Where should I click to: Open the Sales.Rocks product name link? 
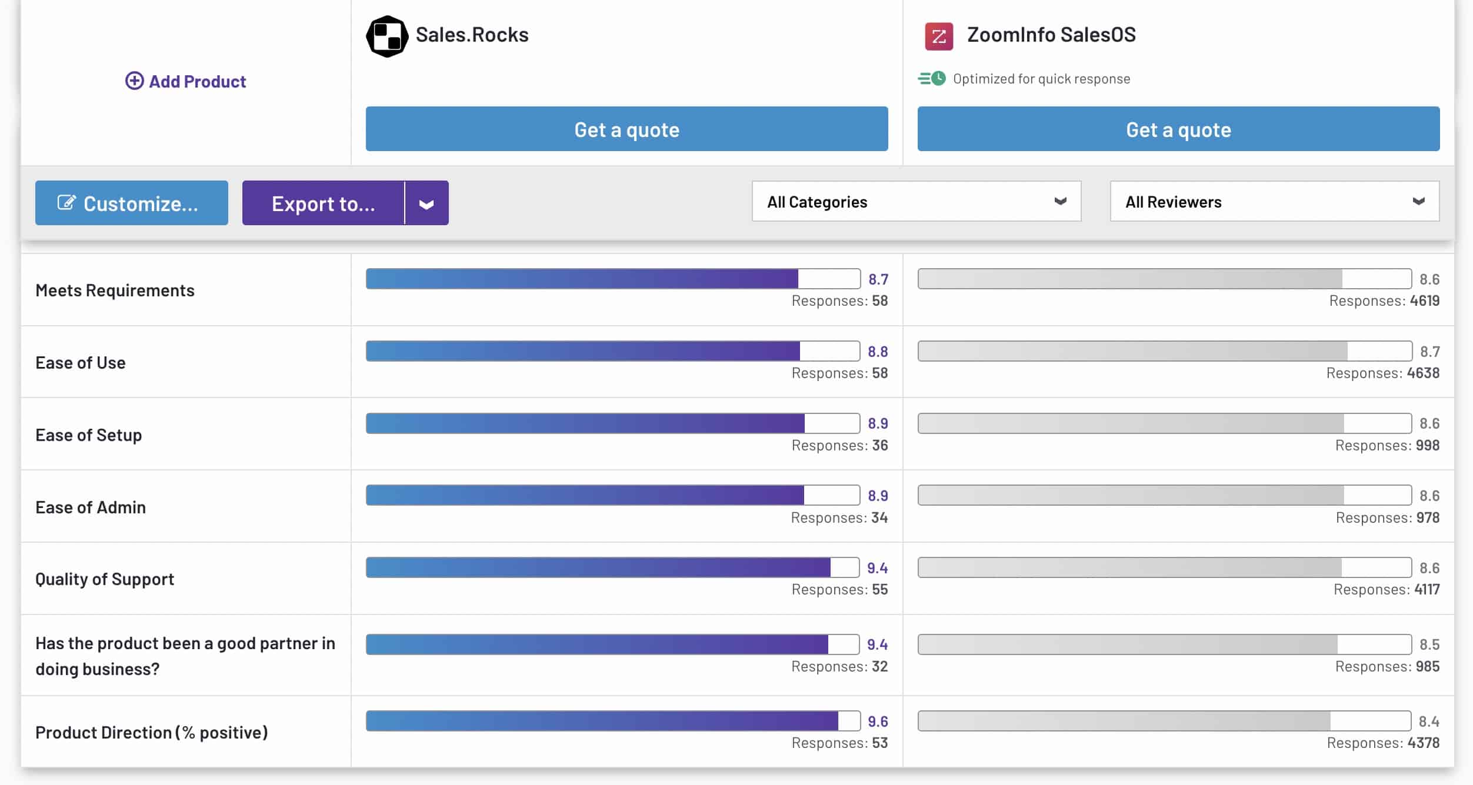coord(472,35)
